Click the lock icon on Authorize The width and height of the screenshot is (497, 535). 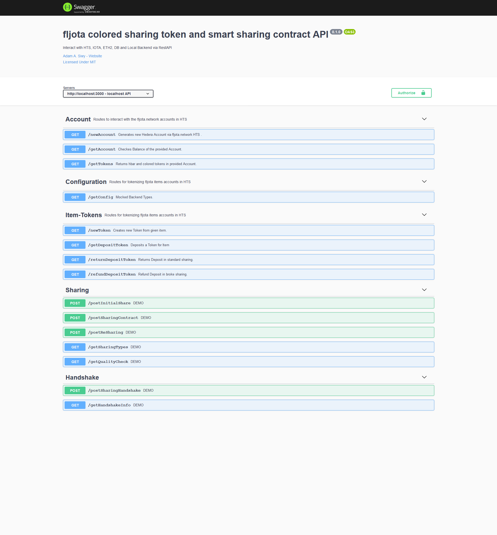(x=423, y=93)
